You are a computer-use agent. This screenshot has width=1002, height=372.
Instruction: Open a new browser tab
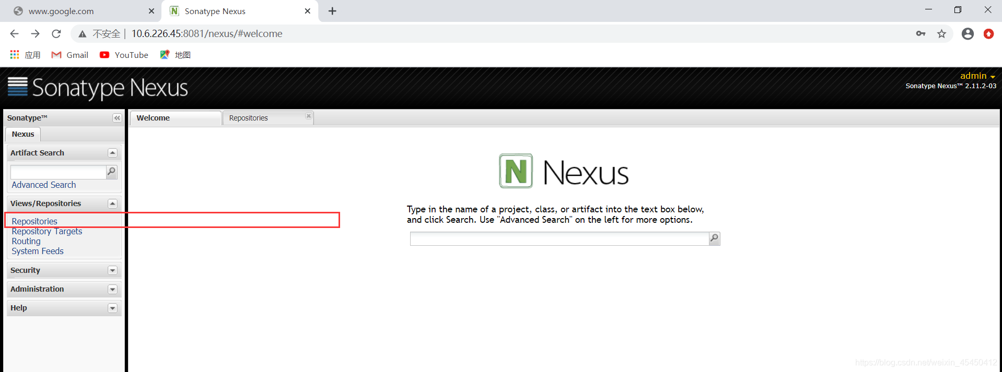[x=332, y=11]
